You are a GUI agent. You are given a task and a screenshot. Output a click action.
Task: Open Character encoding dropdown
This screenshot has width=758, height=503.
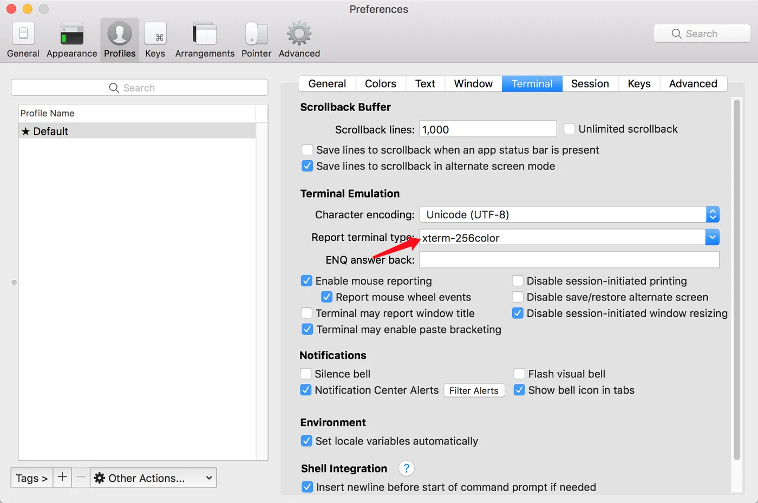point(570,214)
